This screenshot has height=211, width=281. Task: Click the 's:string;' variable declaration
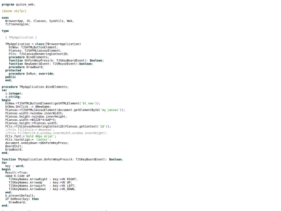(13, 97)
